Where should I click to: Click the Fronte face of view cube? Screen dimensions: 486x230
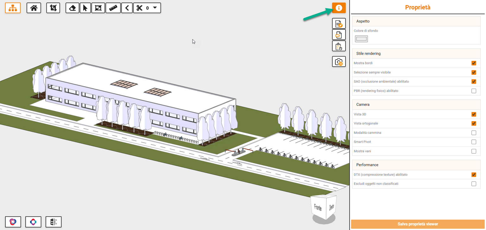point(318,208)
